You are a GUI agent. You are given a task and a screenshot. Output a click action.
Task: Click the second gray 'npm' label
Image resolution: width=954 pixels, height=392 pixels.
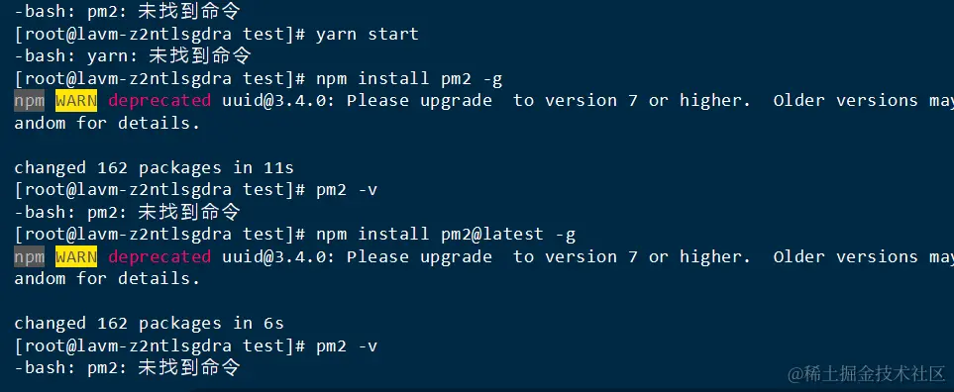(x=29, y=257)
